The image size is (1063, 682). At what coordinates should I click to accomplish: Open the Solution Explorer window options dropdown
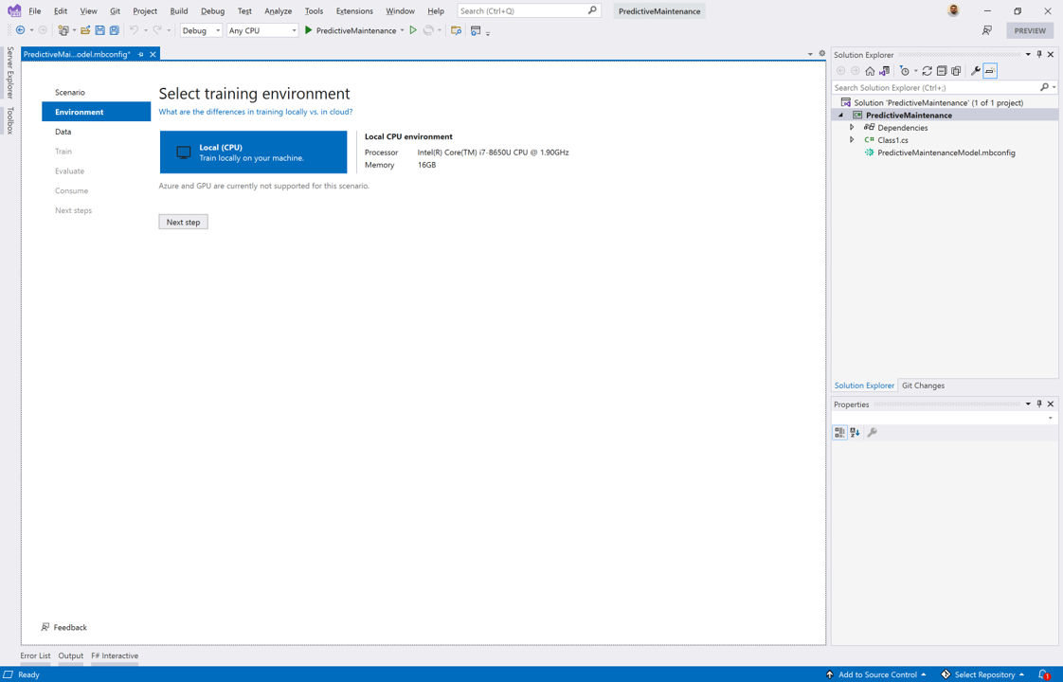point(1028,54)
